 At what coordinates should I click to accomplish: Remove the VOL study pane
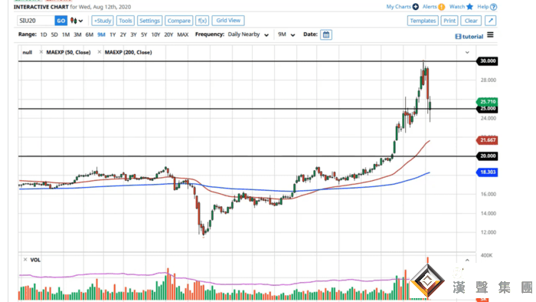(x=25, y=260)
